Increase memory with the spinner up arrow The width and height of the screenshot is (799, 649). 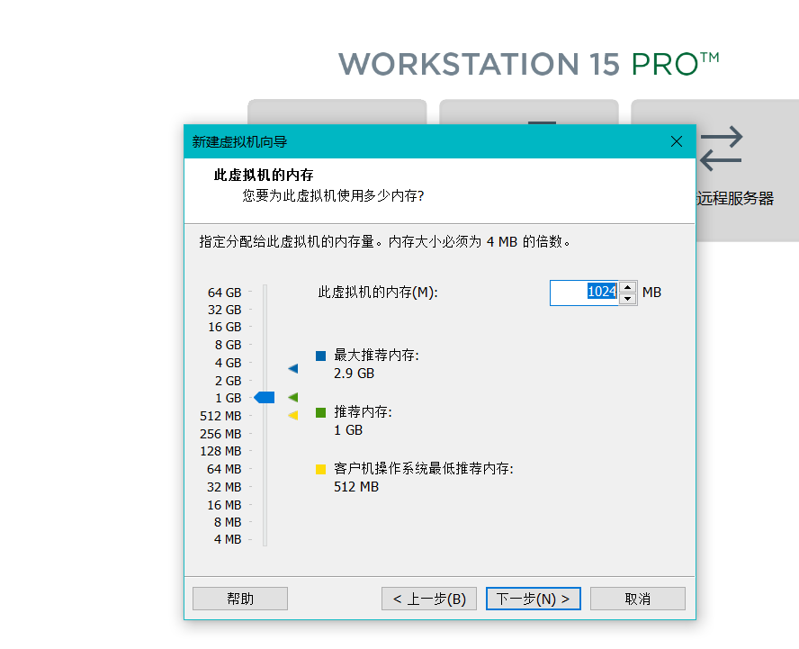click(628, 287)
